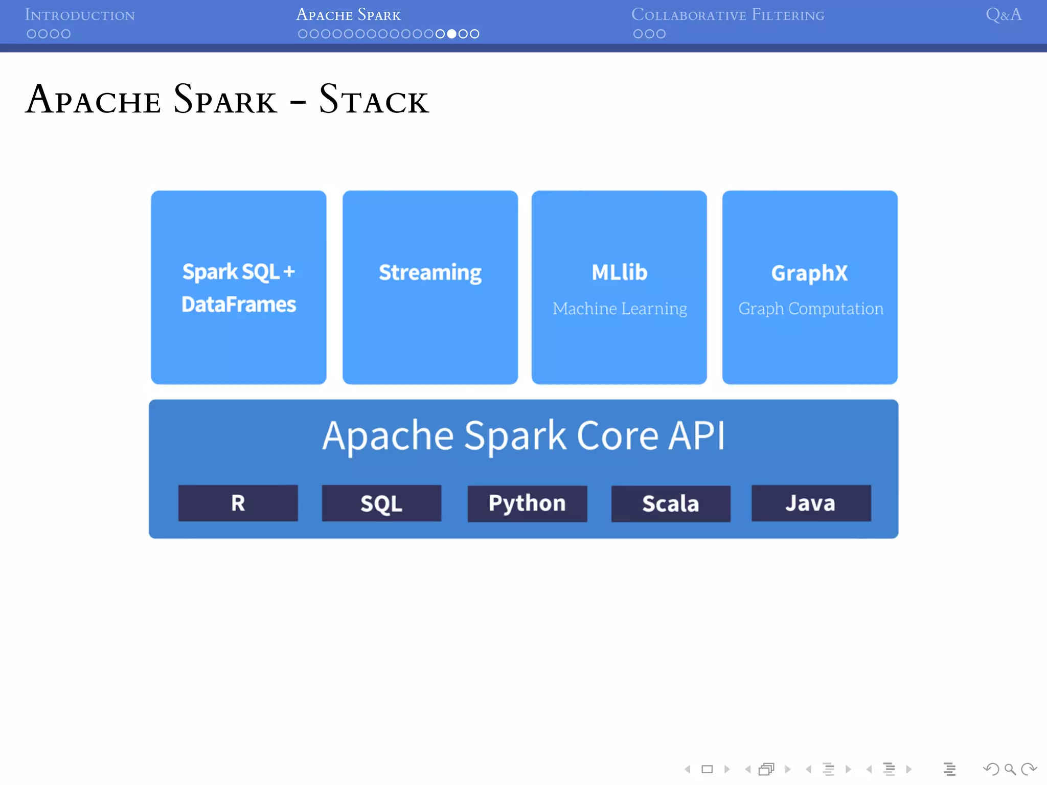Click the SQL language box
The image size is (1047, 785).
381,503
